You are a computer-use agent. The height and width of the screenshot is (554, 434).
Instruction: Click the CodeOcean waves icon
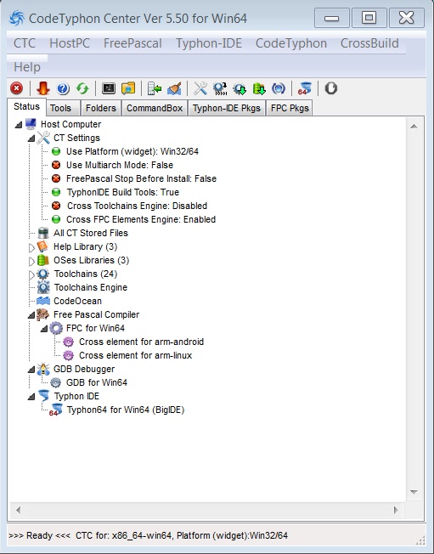(43, 301)
